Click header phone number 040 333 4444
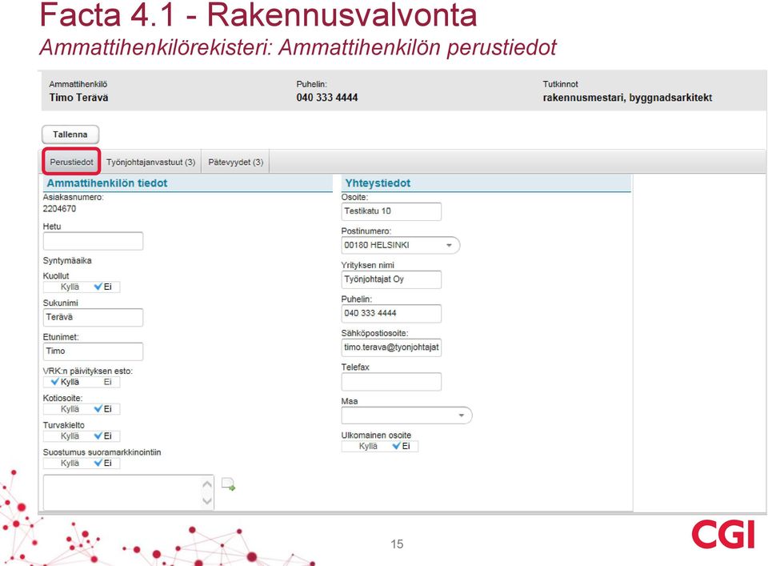The image size is (768, 566). [327, 98]
